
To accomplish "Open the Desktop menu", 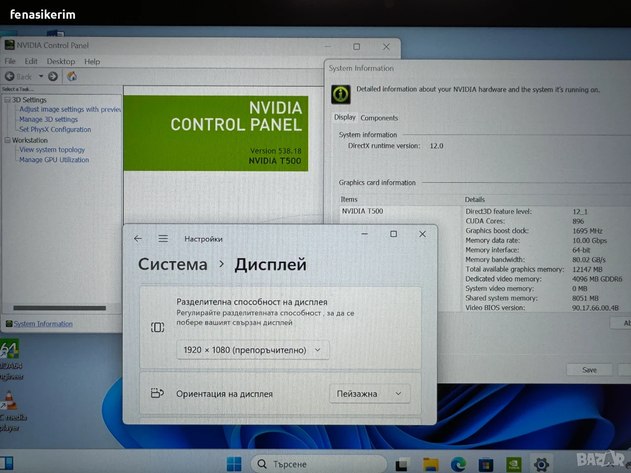I will [x=61, y=62].
